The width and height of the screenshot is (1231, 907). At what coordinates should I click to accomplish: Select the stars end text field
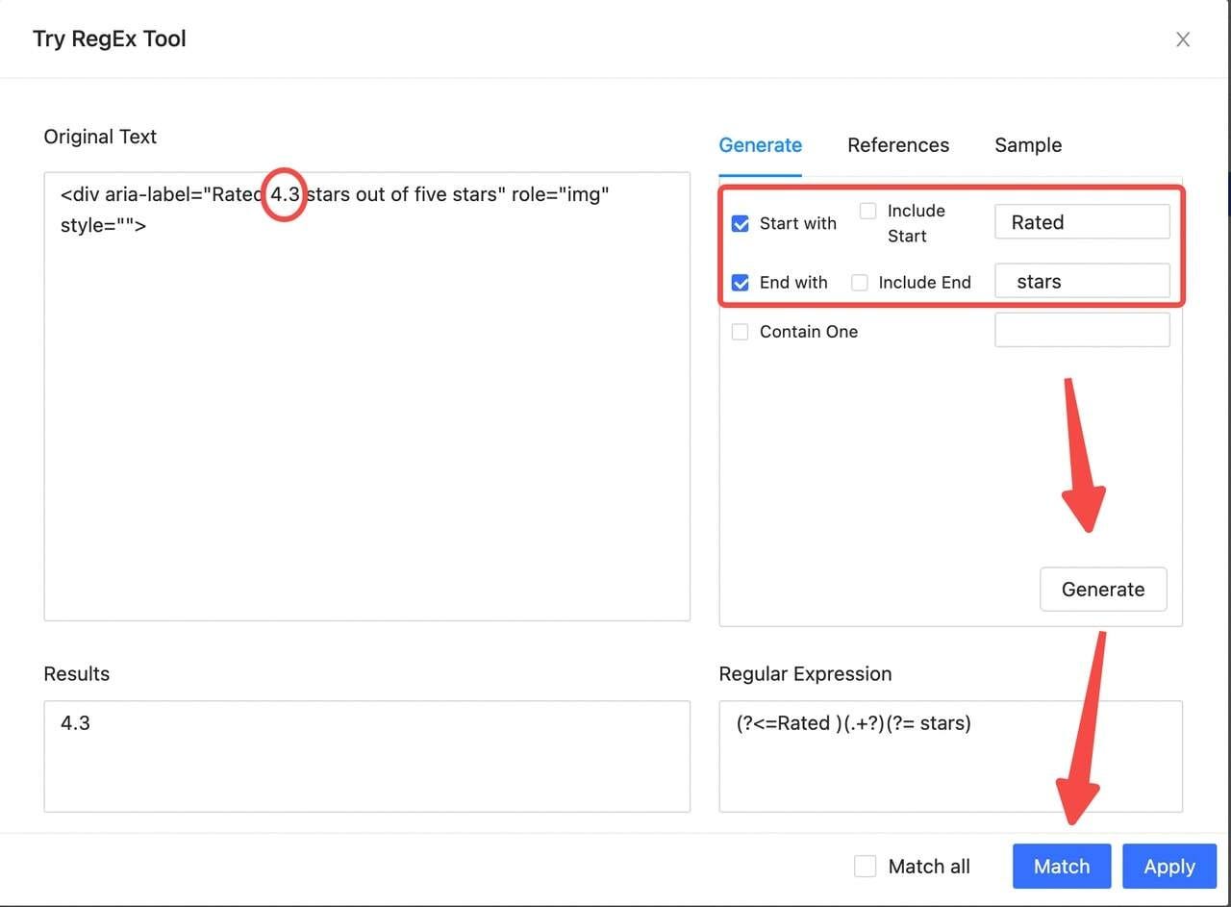(x=1081, y=281)
